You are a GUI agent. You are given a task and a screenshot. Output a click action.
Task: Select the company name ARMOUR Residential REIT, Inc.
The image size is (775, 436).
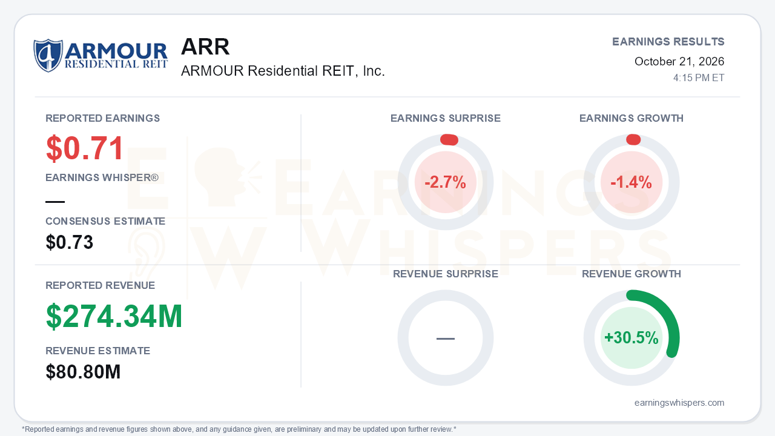point(283,71)
